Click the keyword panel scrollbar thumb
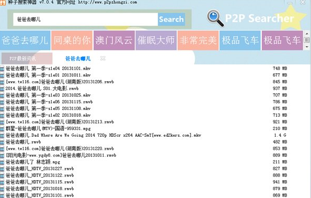This screenshot has width=311, height=198. click(307, 40)
